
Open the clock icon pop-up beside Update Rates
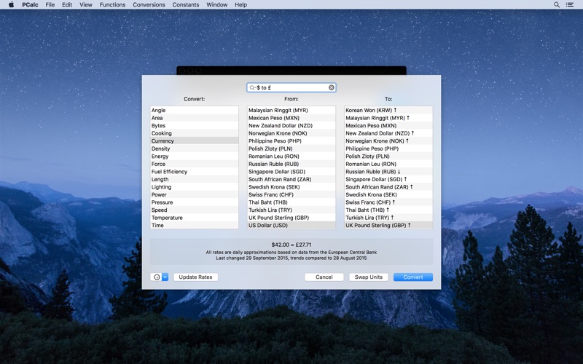tap(160, 277)
